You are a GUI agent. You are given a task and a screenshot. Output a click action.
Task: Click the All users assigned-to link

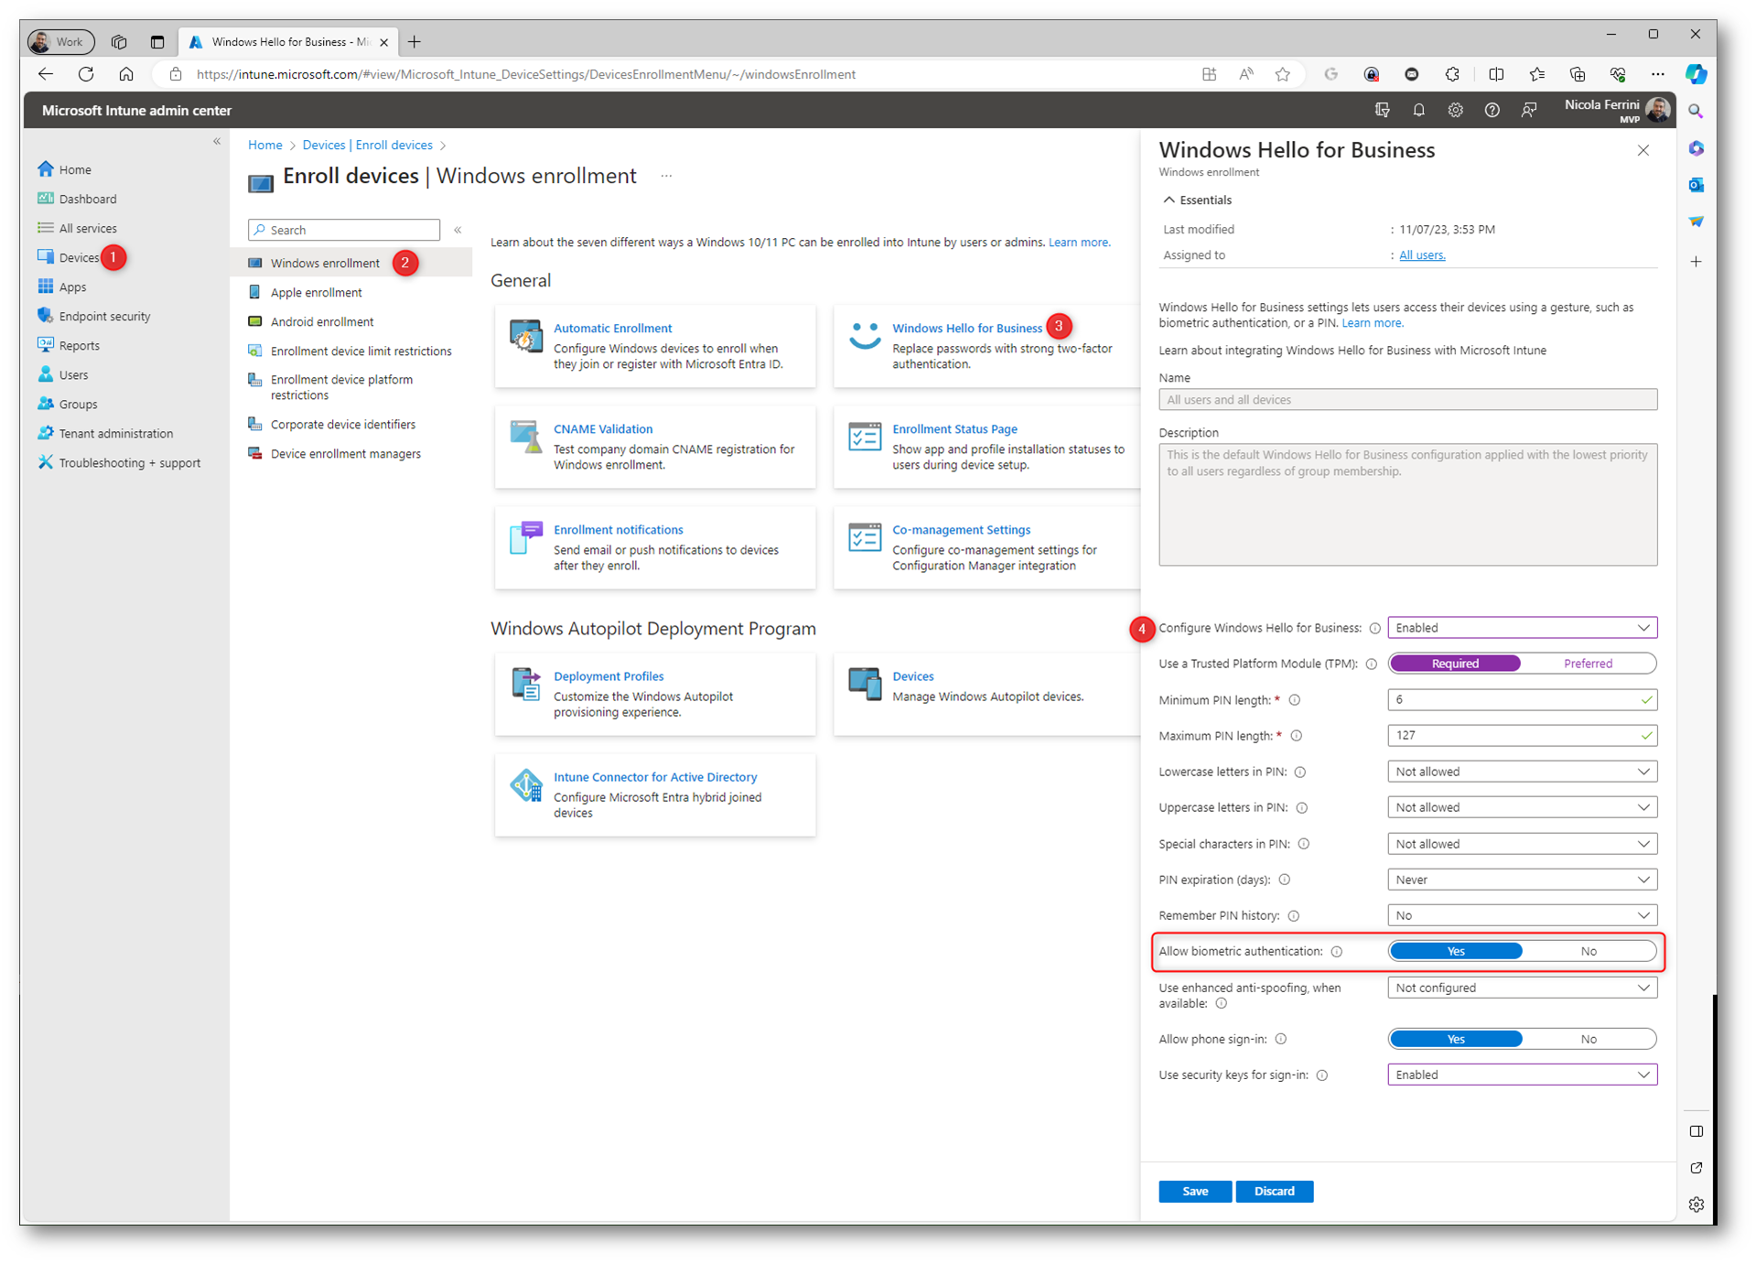pyautogui.click(x=1421, y=255)
